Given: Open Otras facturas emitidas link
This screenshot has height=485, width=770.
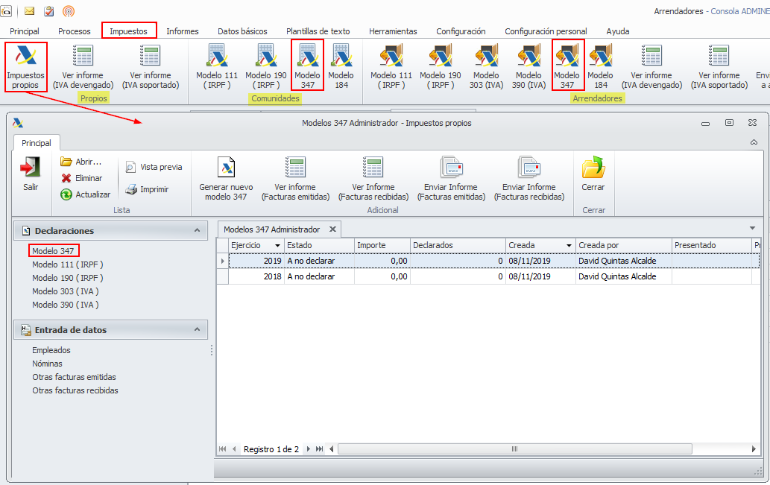Looking at the screenshot, I should coord(74,377).
